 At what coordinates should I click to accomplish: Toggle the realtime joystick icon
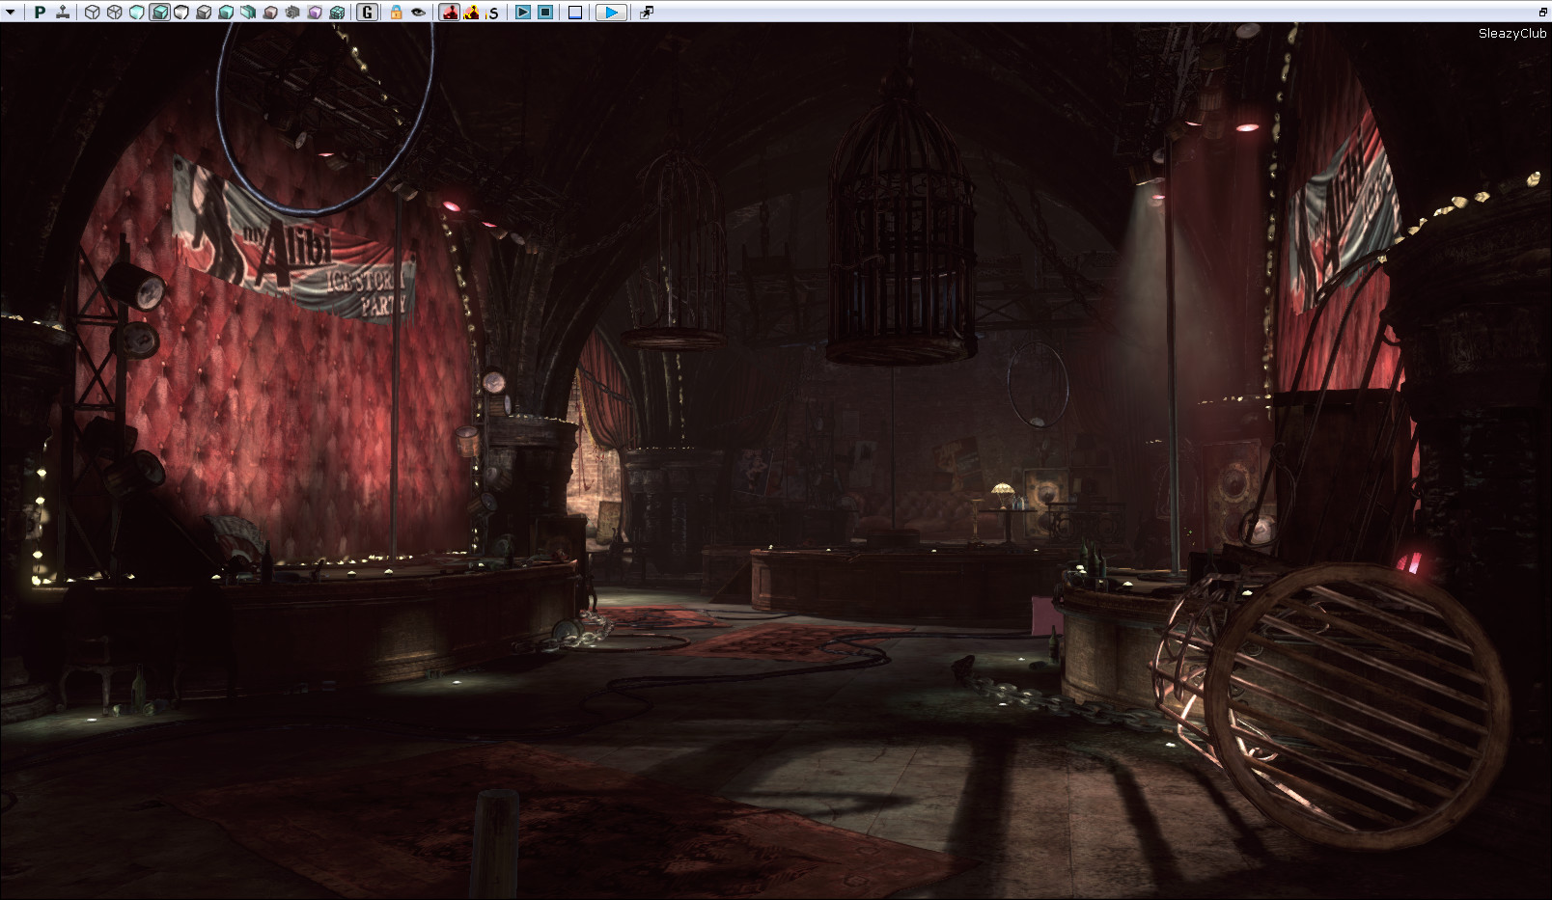pyautogui.click(x=63, y=13)
